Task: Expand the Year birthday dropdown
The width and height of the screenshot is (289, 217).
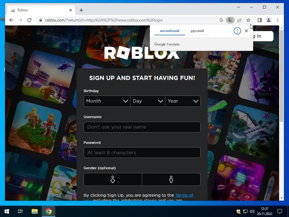Action: coord(183,101)
